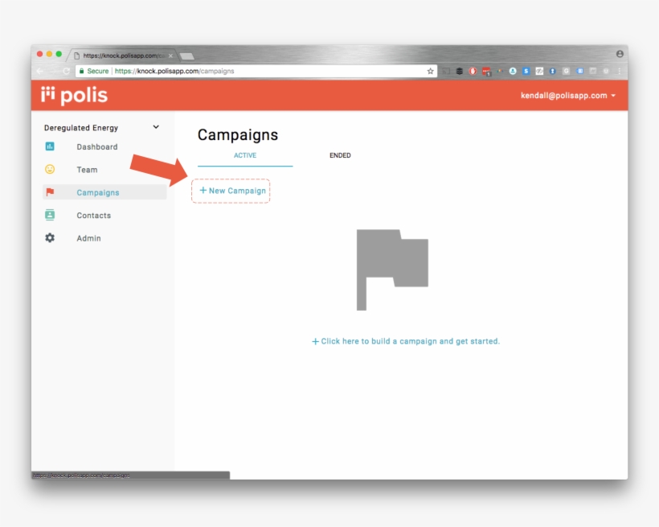Click the bookmark star in the address bar
This screenshot has width=659, height=527.
[x=431, y=71]
